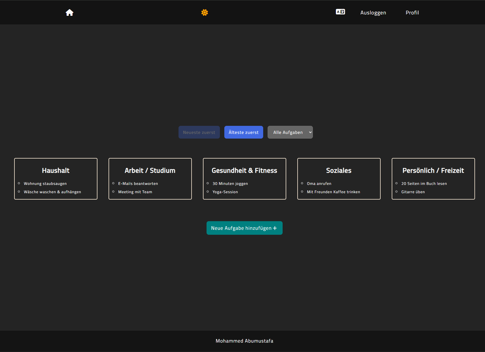This screenshot has width=485, height=352.
Task: Sort tasks by Älteste zuerst
Action: pyautogui.click(x=243, y=132)
